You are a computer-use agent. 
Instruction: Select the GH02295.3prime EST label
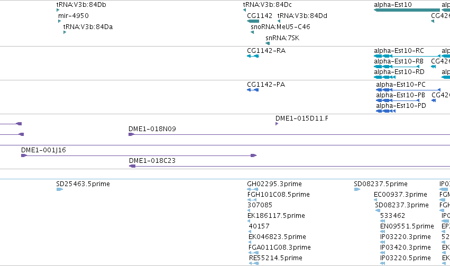274,184
